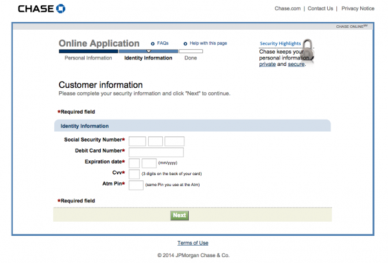This screenshot has width=388, height=263.
Task: Click the Security Highlights heading link
Action: click(x=281, y=43)
